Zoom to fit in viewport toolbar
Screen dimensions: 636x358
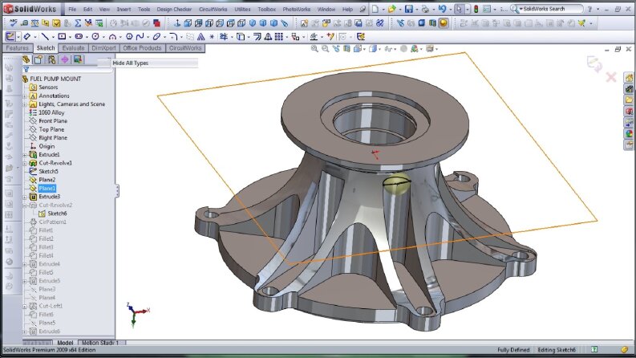(x=314, y=49)
